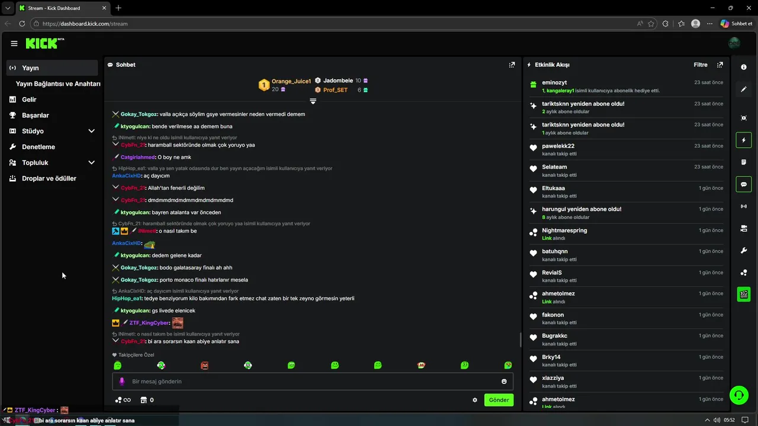Open the browser three-dots settings menu
Image resolution: width=758 pixels, height=426 pixels.
point(709,24)
